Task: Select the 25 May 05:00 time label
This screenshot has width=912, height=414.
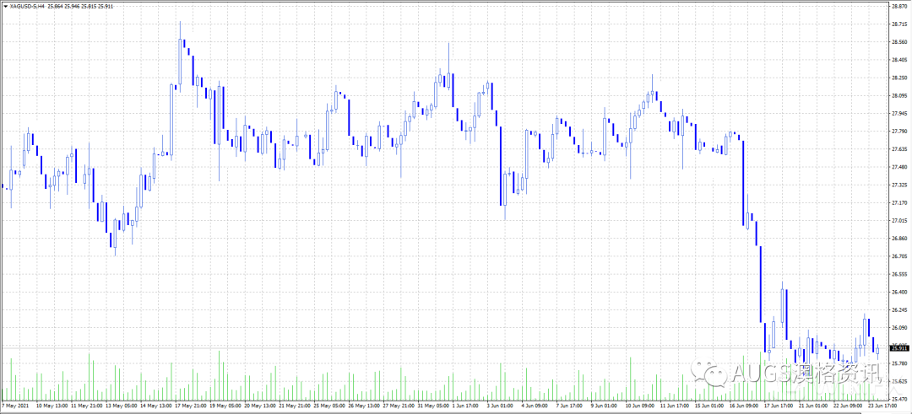Action: [x=328, y=405]
